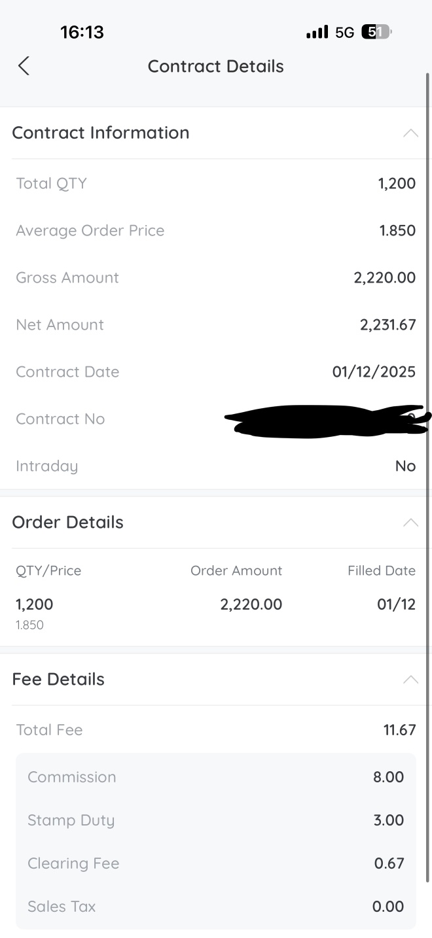The image size is (432, 938).
Task: Tap the 5G network indicator
Action: tap(344, 32)
